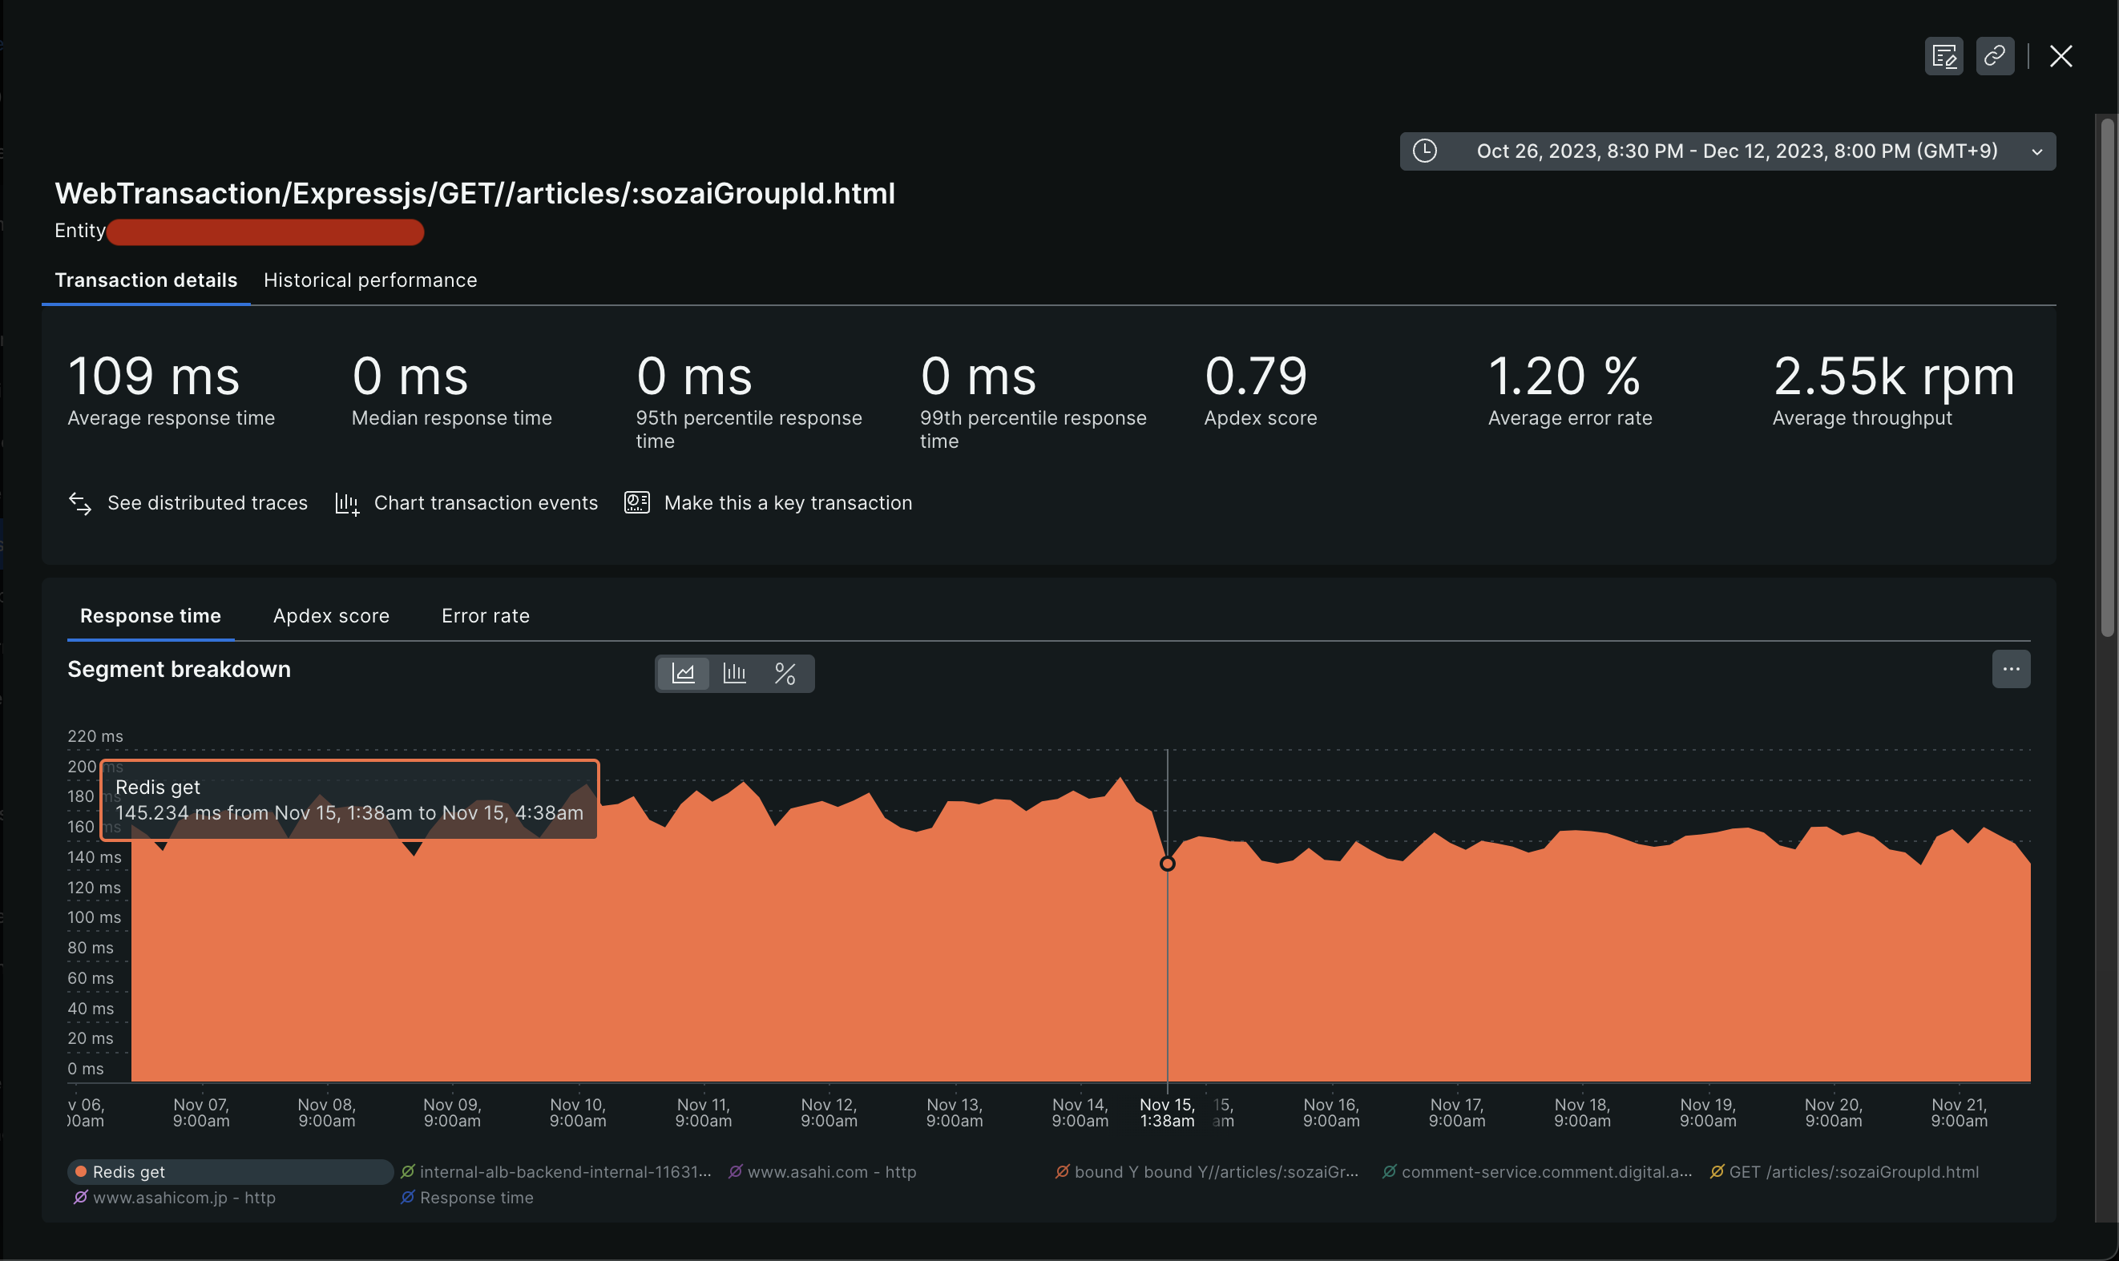
Task: Open the Apdex score tab
Action: (331, 616)
